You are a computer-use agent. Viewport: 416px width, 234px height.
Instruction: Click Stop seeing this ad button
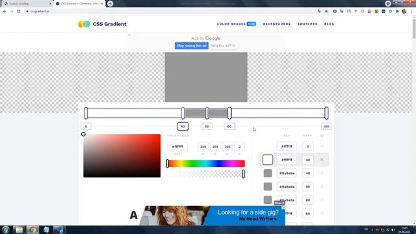coord(192,45)
